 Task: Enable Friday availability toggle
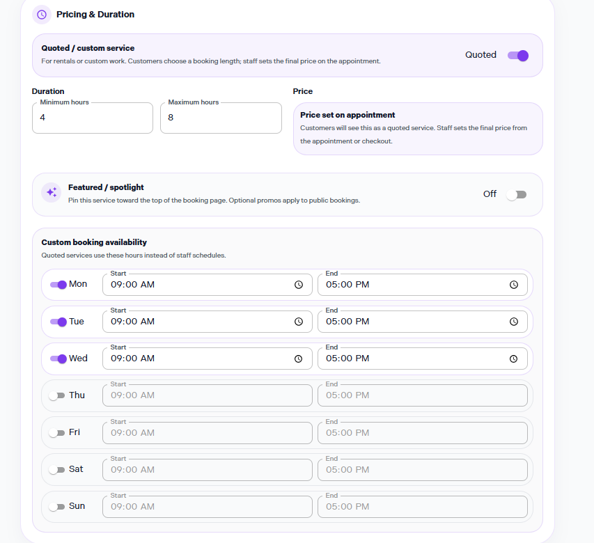pyautogui.click(x=57, y=433)
